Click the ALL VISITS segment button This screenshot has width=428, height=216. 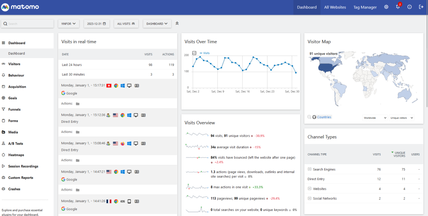126,24
